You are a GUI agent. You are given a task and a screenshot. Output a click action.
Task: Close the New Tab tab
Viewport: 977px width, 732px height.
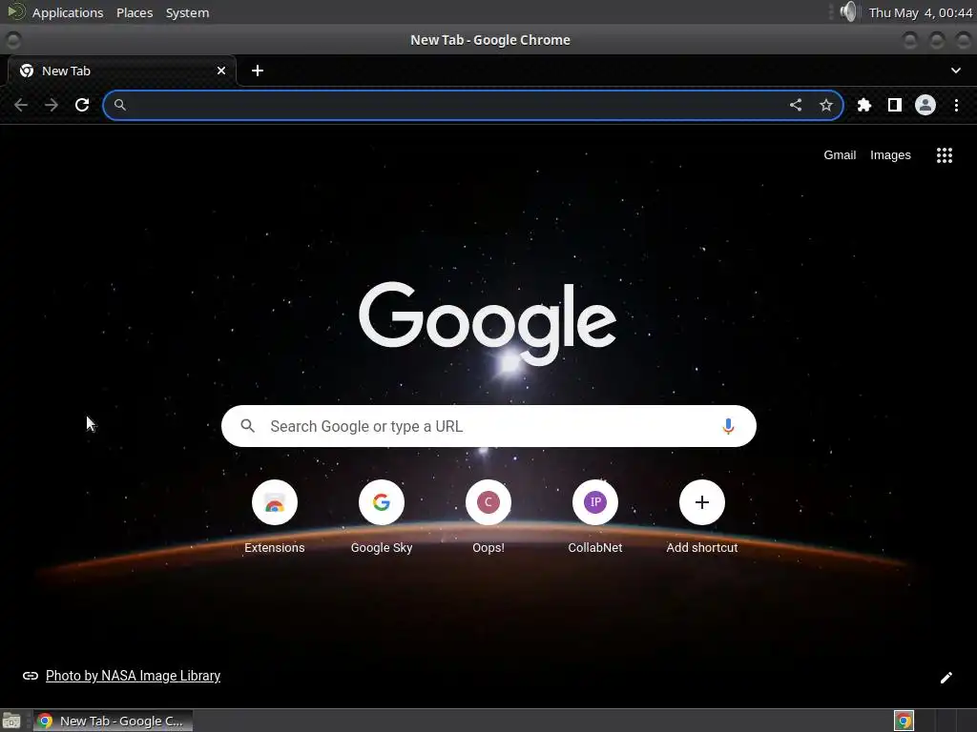click(221, 71)
